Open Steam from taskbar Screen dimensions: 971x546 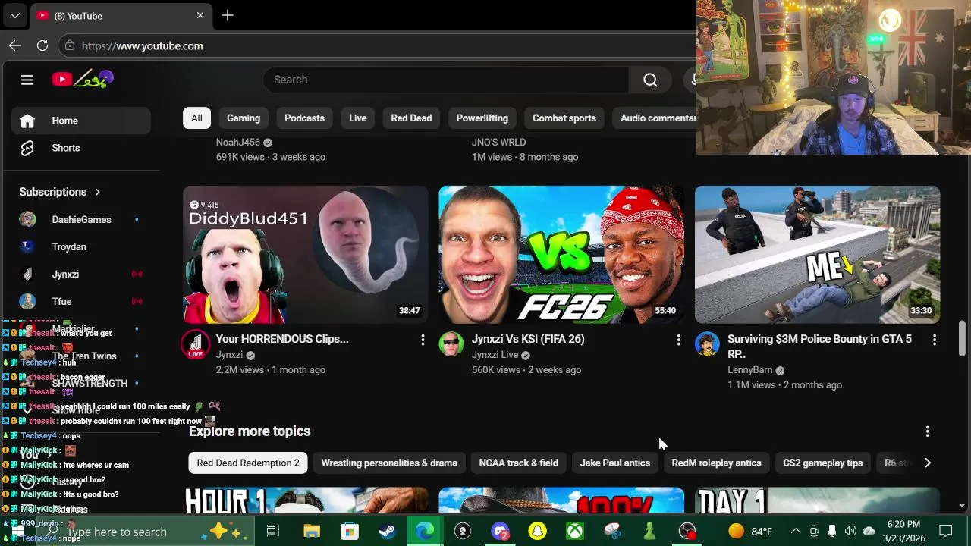pos(387,532)
